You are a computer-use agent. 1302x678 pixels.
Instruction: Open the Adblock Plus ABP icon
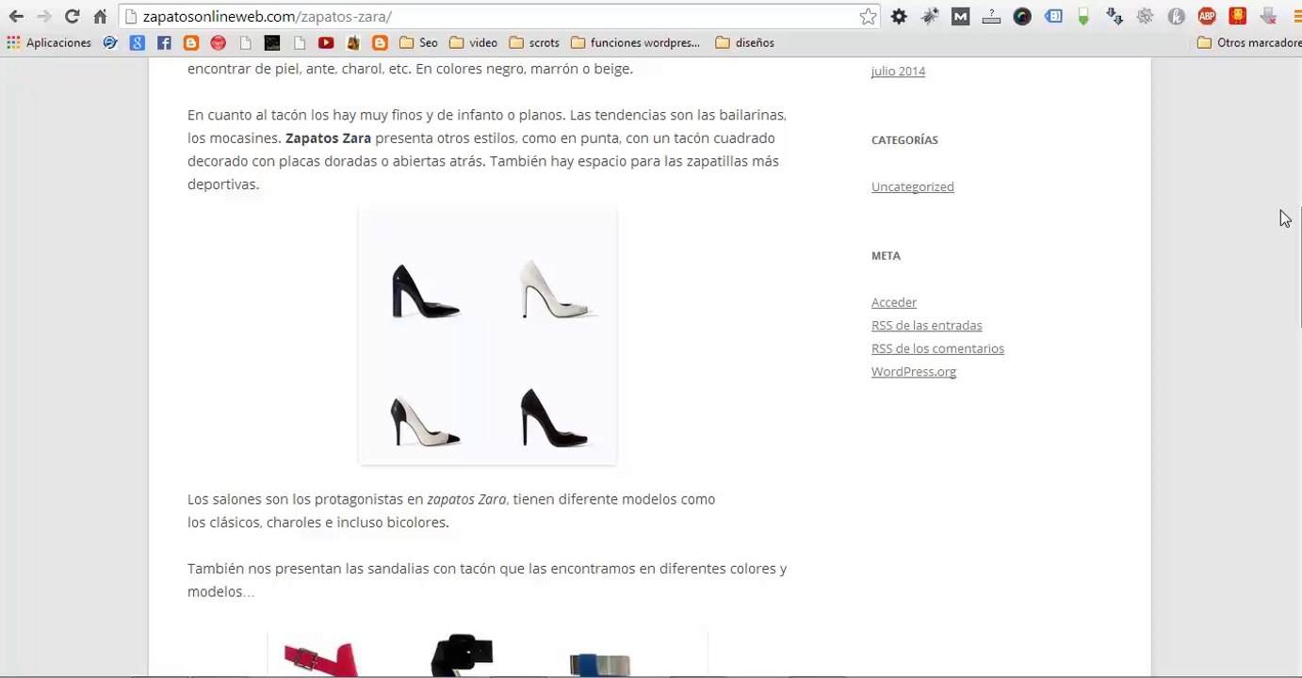(1207, 16)
